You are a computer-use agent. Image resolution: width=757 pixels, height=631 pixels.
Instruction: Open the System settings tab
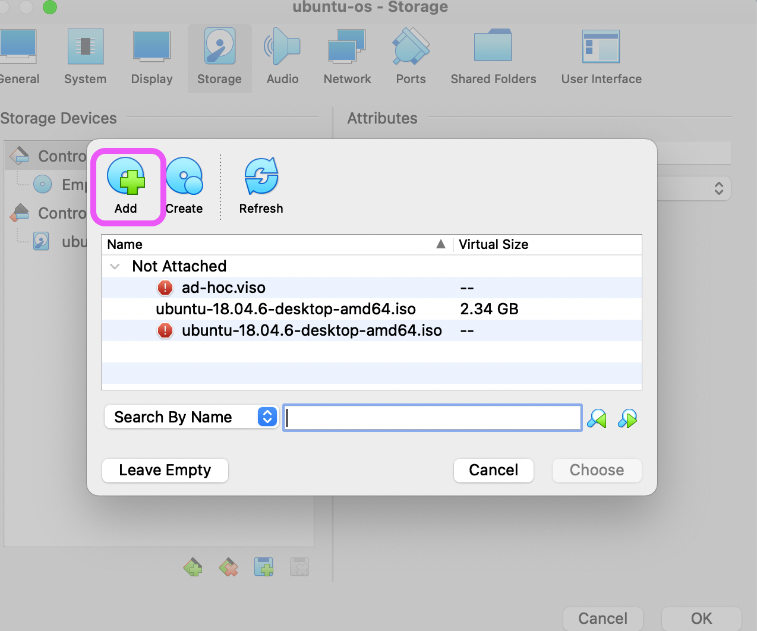[x=86, y=58]
